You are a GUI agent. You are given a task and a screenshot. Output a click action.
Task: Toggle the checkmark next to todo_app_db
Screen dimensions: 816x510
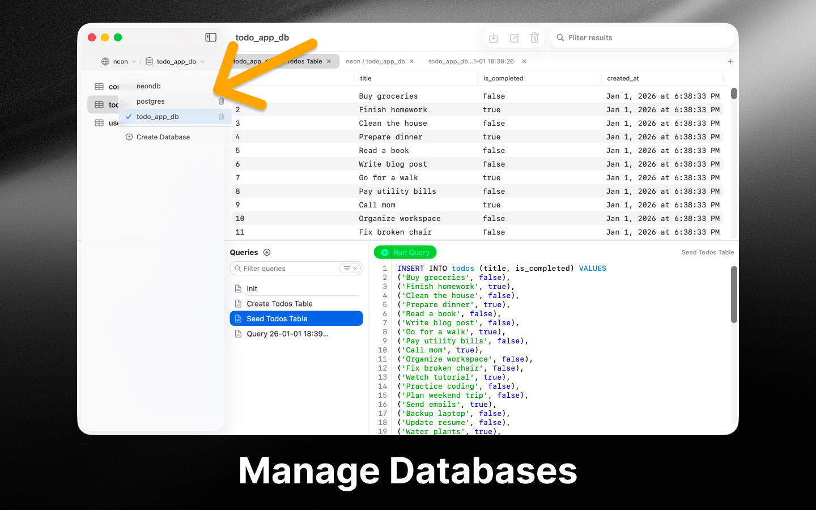pos(129,116)
